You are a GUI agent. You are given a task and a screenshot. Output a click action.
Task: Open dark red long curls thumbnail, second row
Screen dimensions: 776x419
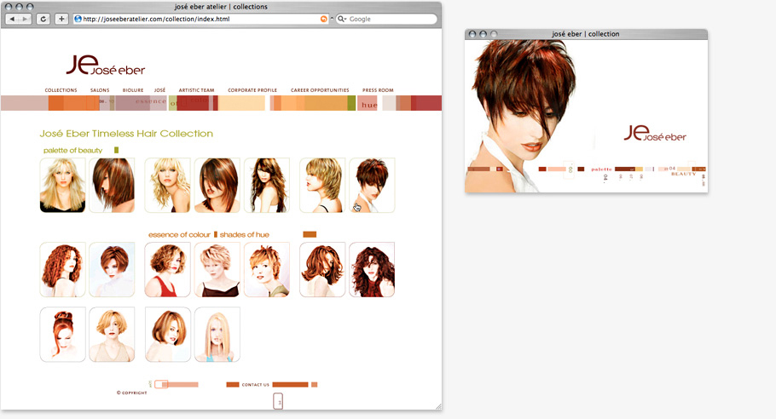372,270
